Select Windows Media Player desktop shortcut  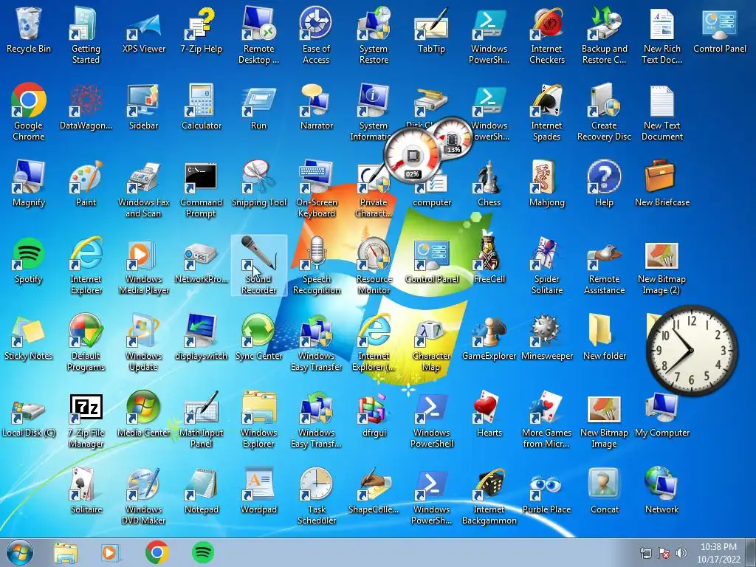pos(144,255)
